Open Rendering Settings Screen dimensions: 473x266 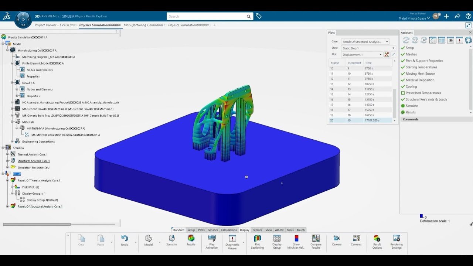click(x=397, y=242)
